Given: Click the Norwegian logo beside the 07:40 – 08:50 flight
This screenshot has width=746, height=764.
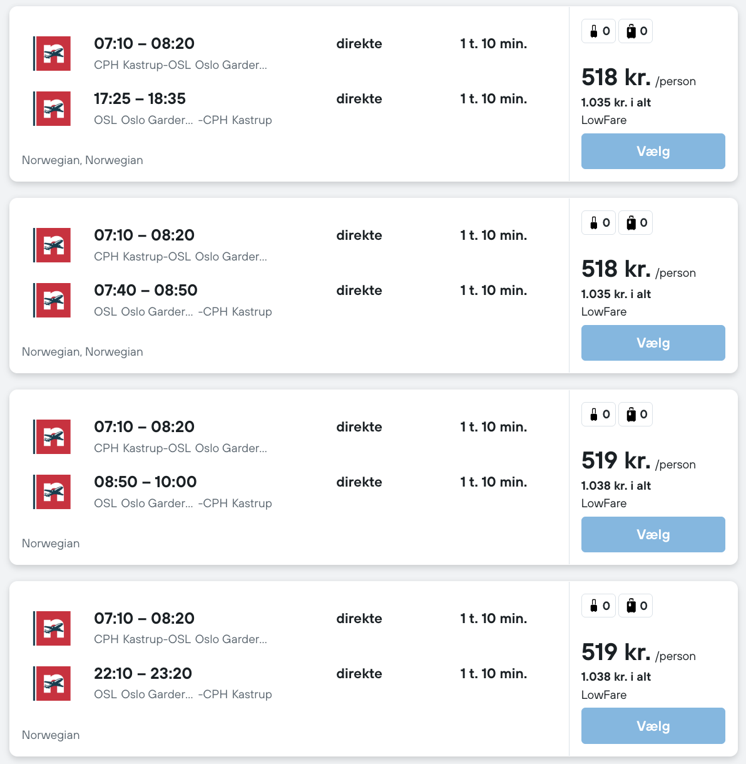Looking at the screenshot, I should (53, 300).
